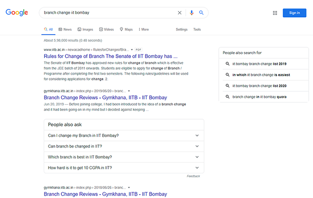Open the Google apps grid icon
313x198 pixels.
275,13
